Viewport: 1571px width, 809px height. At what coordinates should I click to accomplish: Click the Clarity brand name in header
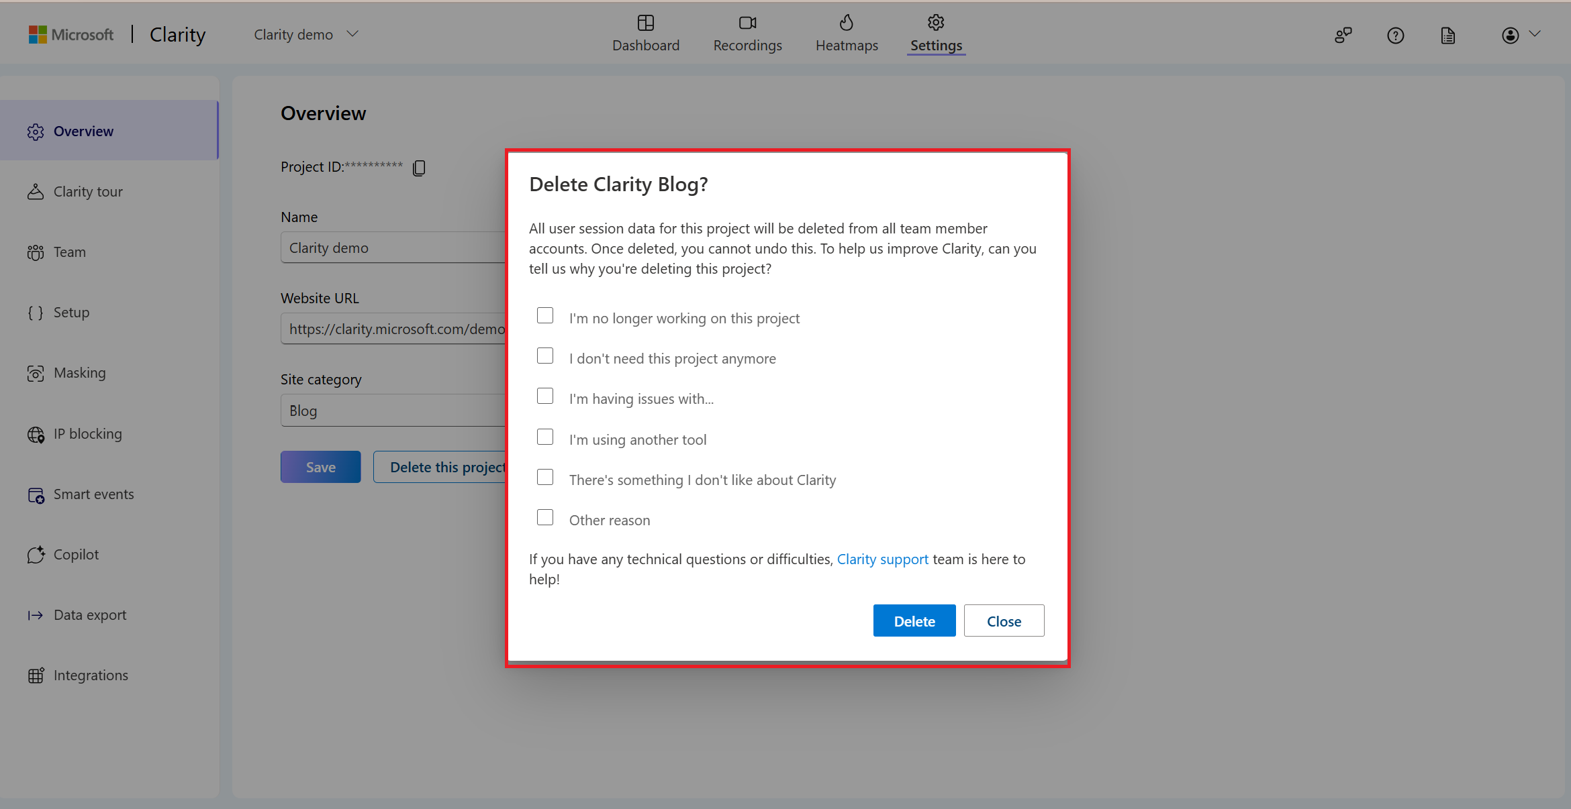point(177,34)
